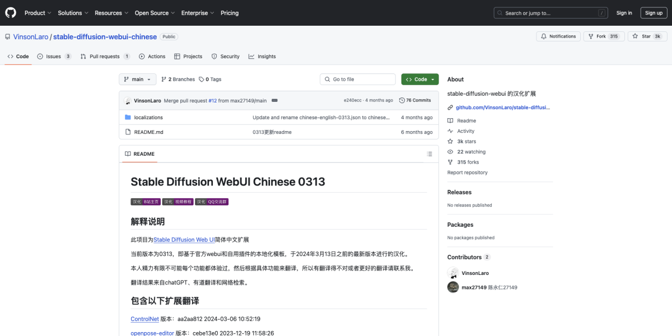Open the Stable Diffusion Web UI link

[x=183, y=239]
